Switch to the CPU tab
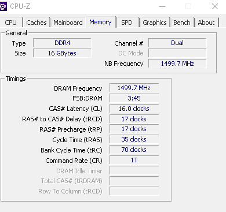This screenshot has height=212, width=226. [x=11, y=23]
